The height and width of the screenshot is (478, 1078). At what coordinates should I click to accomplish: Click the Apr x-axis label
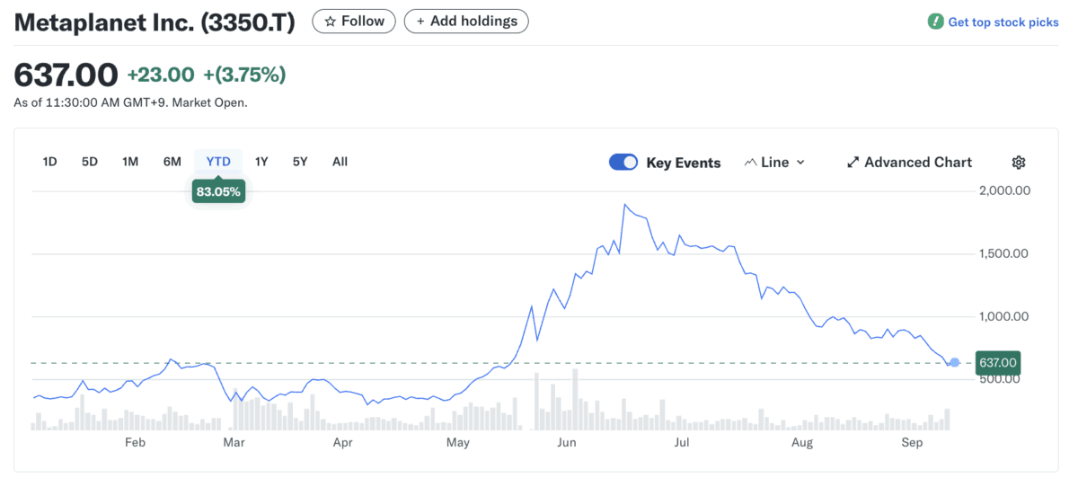coord(342,443)
